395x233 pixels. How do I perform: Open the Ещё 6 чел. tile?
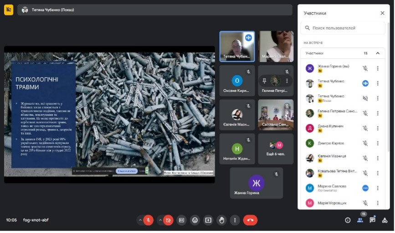tap(276, 149)
